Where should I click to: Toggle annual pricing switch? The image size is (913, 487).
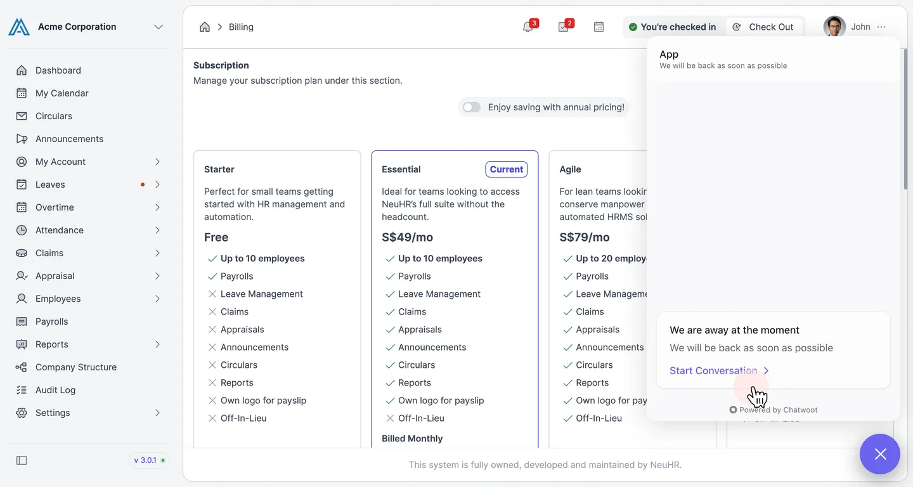471,107
